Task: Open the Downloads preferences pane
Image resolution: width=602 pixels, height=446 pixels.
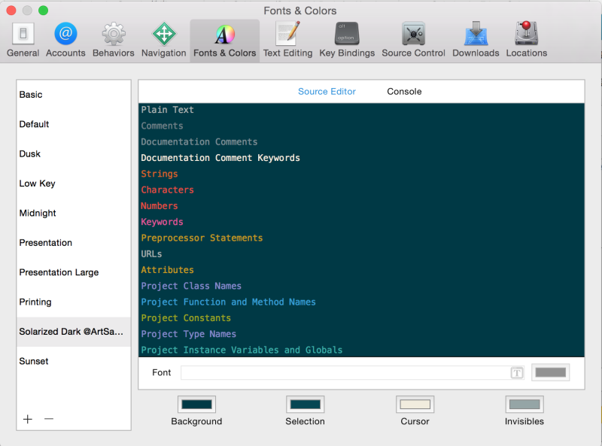Action: click(475, 34)
